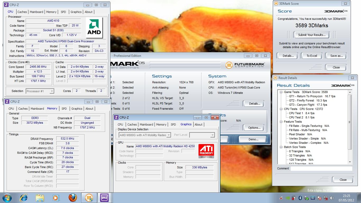Click the volume speaker tray icon
This screenshot has width=361, height=203.
click(x=332, y=198)
